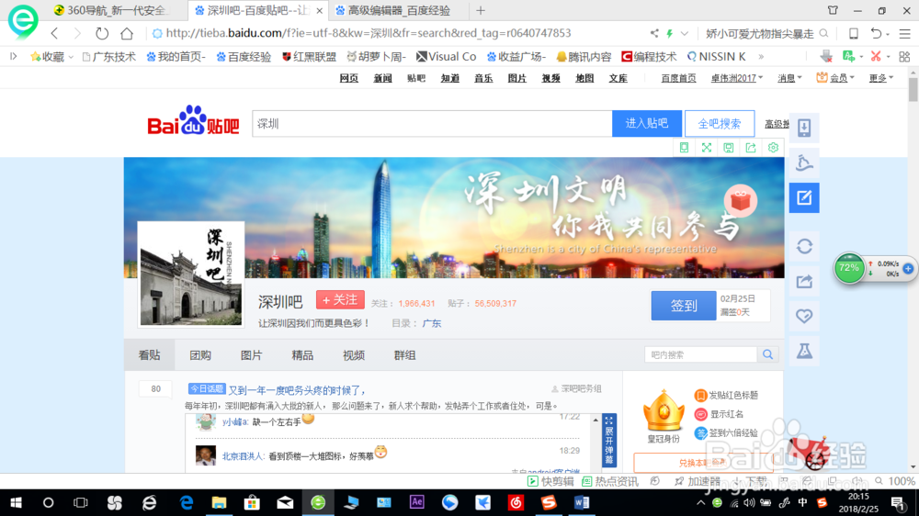The width and height of the screenshot is (919, 516).
Task: Open File Explorer from taskbar
Action: pyautogui.click(x=219, y=502)
